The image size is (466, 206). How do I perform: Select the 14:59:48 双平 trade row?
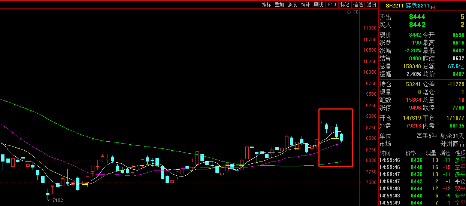pos(422,188)
